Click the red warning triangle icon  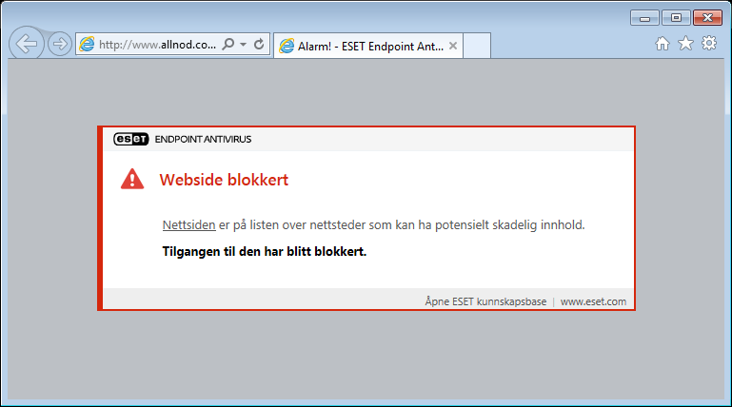(132, 179)
